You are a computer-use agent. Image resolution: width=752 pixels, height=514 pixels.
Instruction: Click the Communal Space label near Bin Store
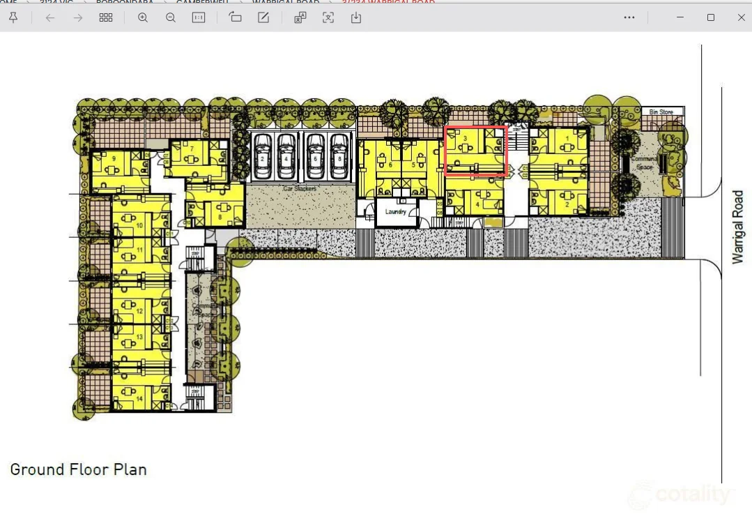coord(644,162)
